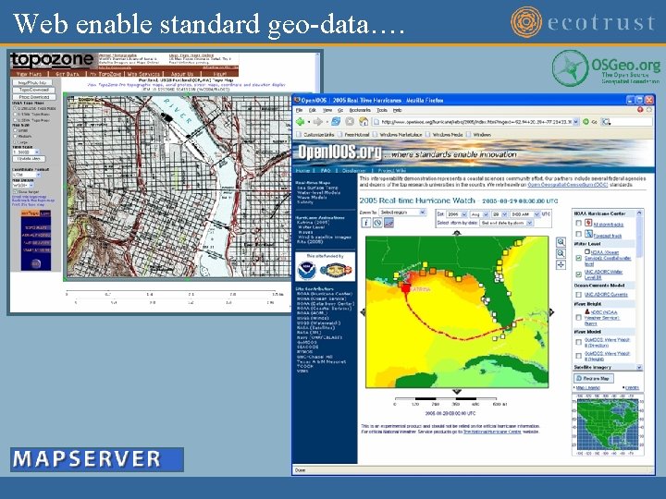Viewport: 666px width, 499px height.
Task: Click the TopoZone Photo Download button
Action: (x=34, y=97)
